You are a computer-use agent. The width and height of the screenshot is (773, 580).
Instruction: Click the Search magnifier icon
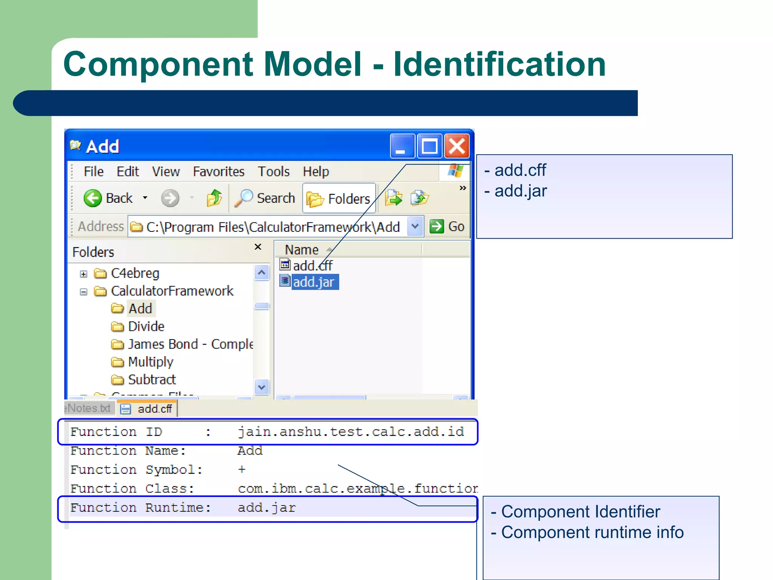243,198
